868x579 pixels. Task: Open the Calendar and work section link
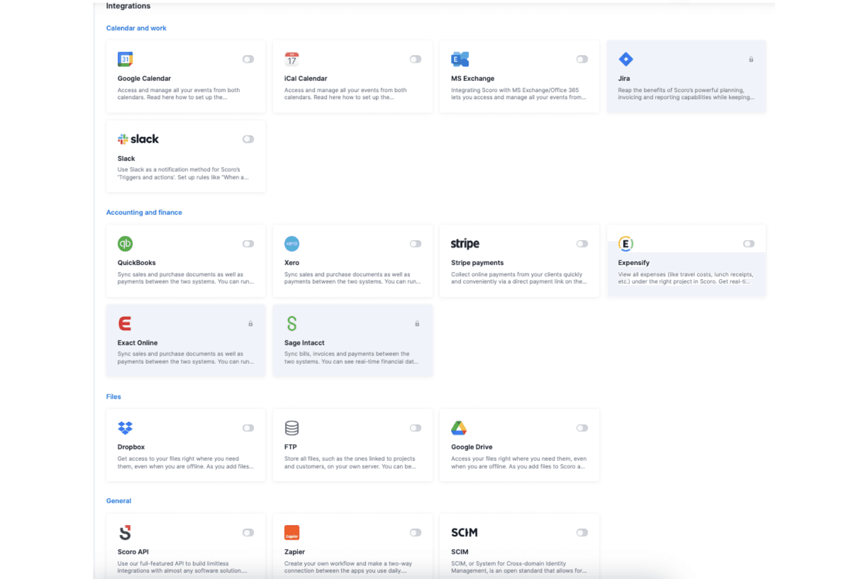[136, 28]
